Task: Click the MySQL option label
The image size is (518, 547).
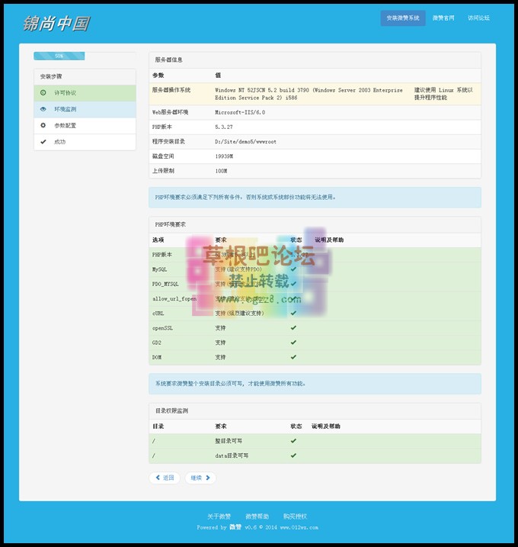Action: point(159,269)
